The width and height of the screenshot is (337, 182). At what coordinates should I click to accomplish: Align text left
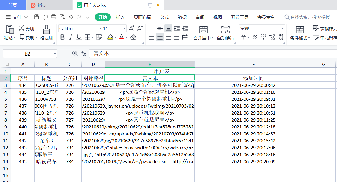151,37
